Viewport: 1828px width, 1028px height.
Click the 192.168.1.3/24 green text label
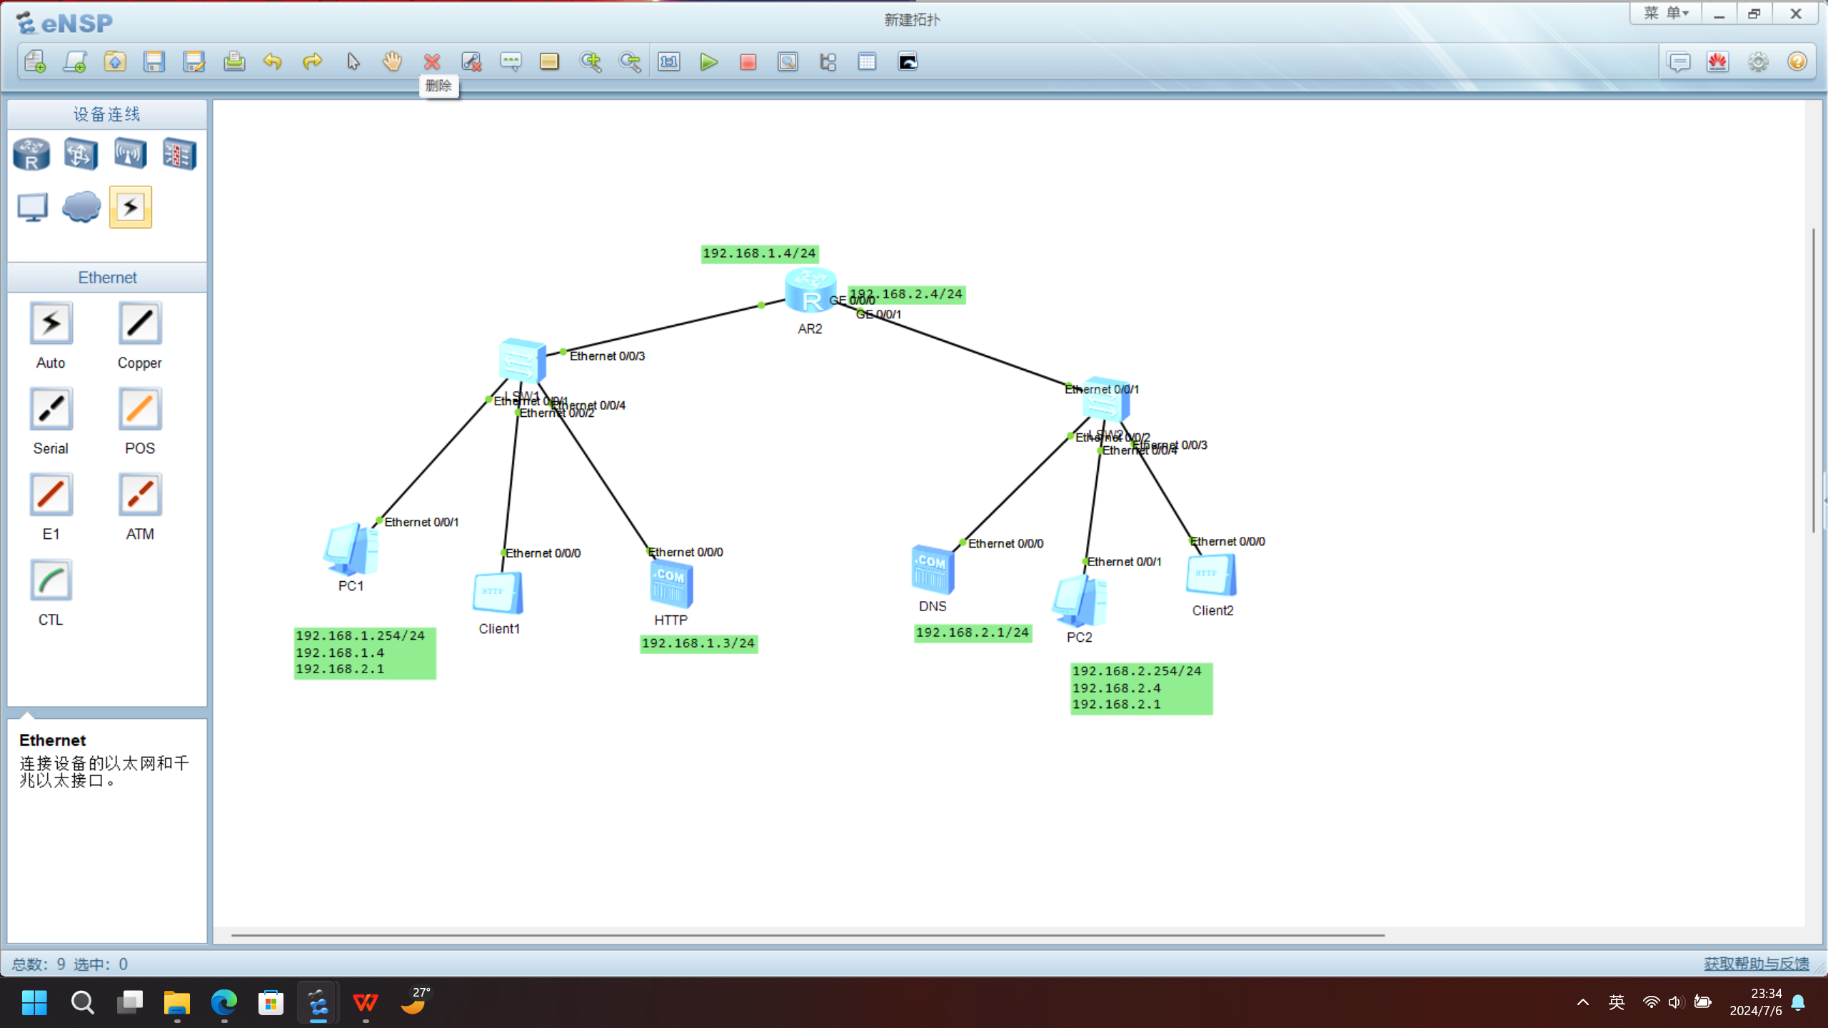tap(698, 644)
